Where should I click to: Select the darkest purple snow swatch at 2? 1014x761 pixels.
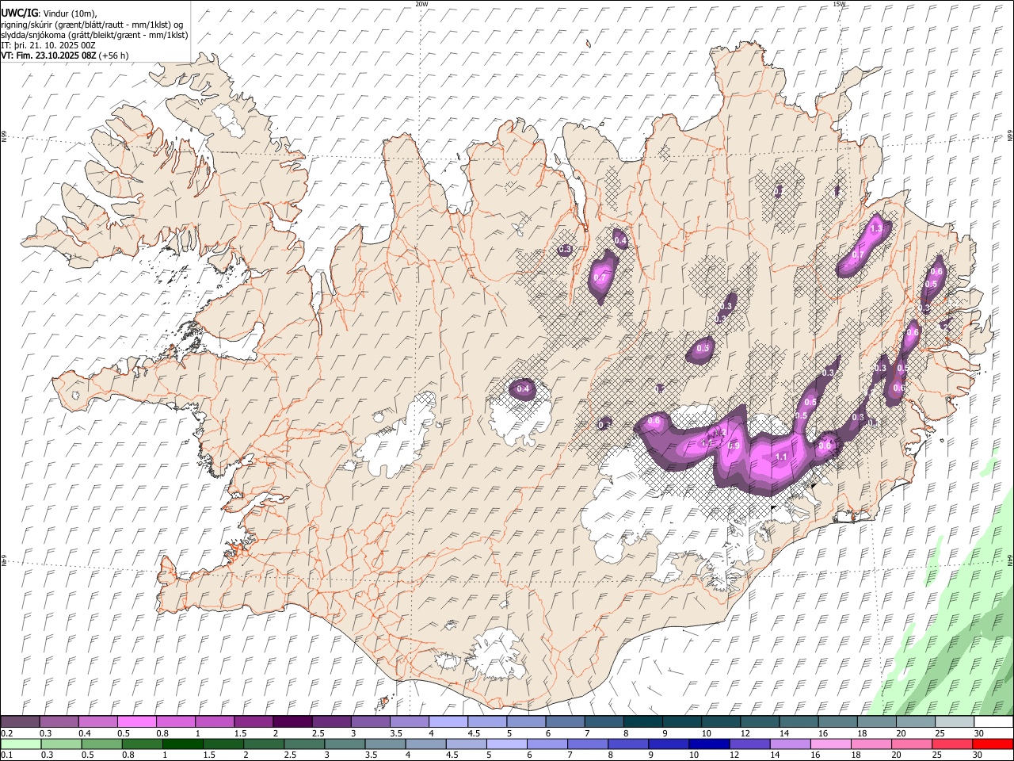point(292,722)
